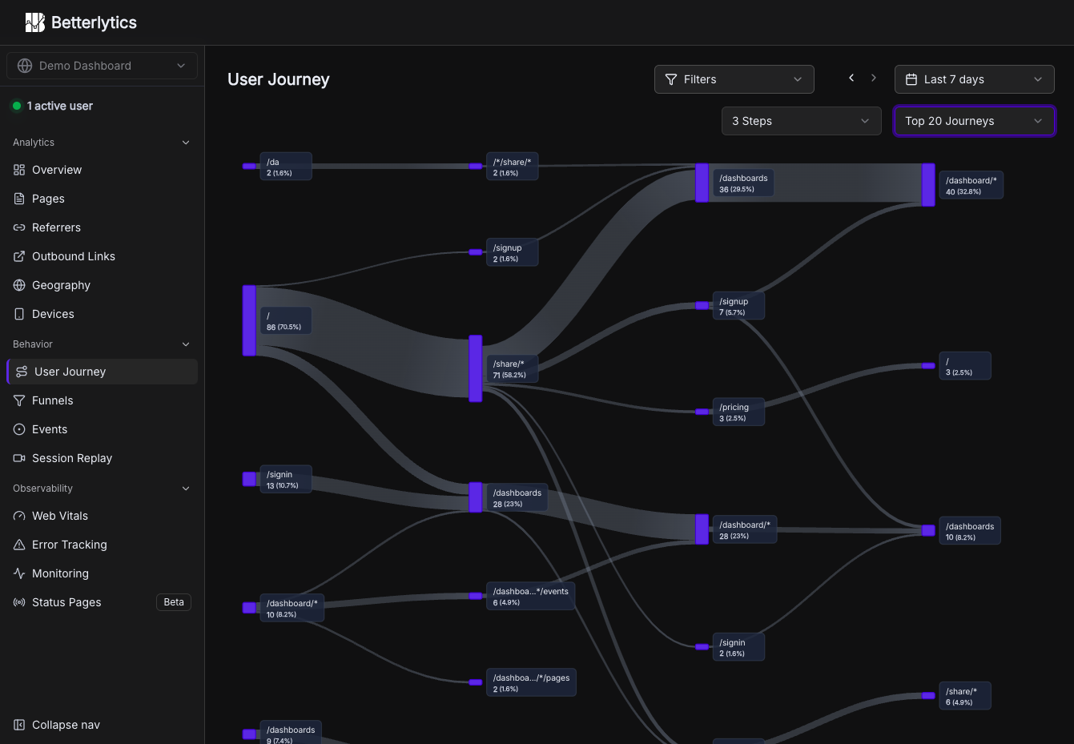The image size is (1074, 744).
Task: Open the Error Tracking page
Action: [102, 545]
